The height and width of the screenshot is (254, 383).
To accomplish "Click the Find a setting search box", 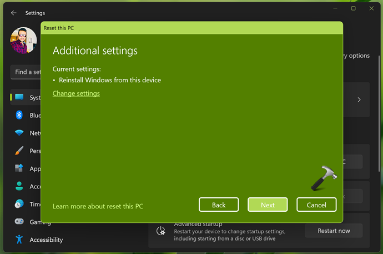I will click(26, 72).
